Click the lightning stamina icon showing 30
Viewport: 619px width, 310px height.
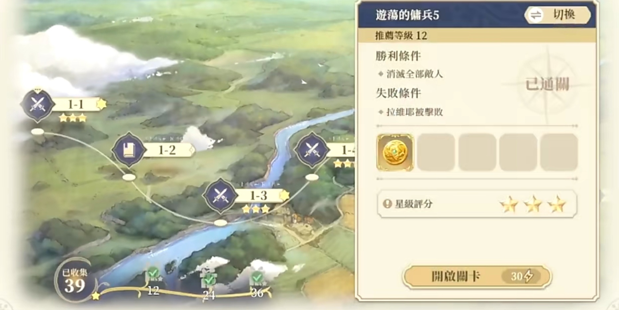tap(528, 276)
